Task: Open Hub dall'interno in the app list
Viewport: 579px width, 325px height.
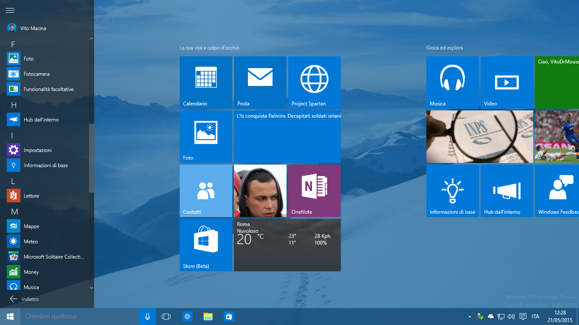Action: tap(47, 120)
